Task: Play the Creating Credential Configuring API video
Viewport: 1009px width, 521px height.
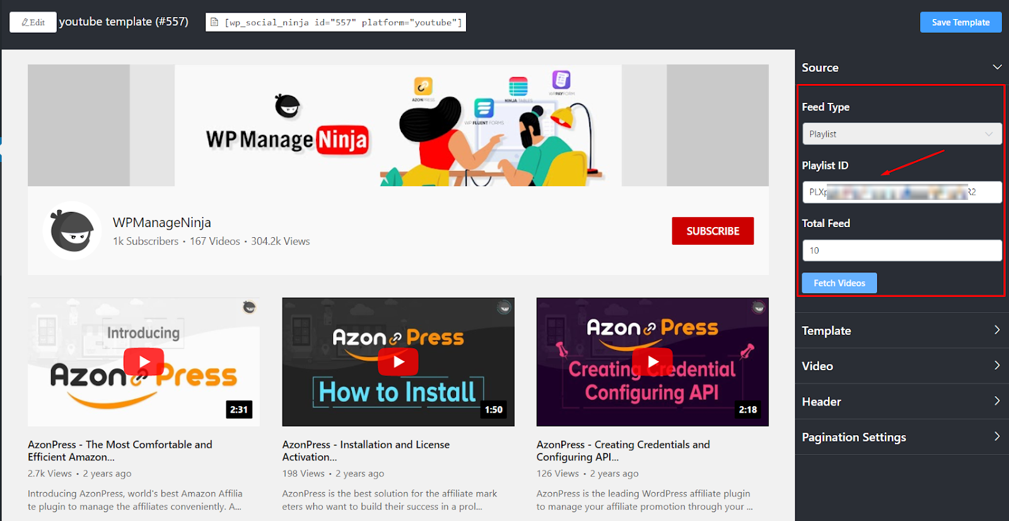Action: pos(652,361)
